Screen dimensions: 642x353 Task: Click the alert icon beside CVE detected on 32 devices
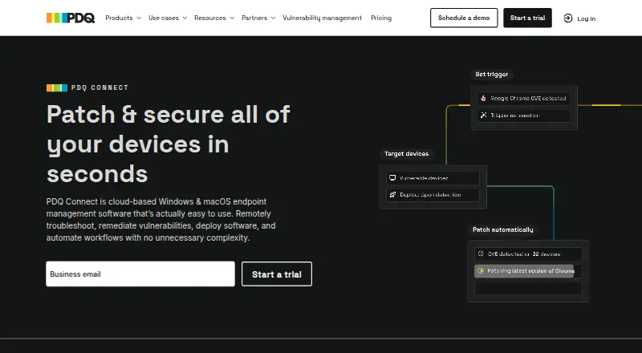click(x=481, y=254)
